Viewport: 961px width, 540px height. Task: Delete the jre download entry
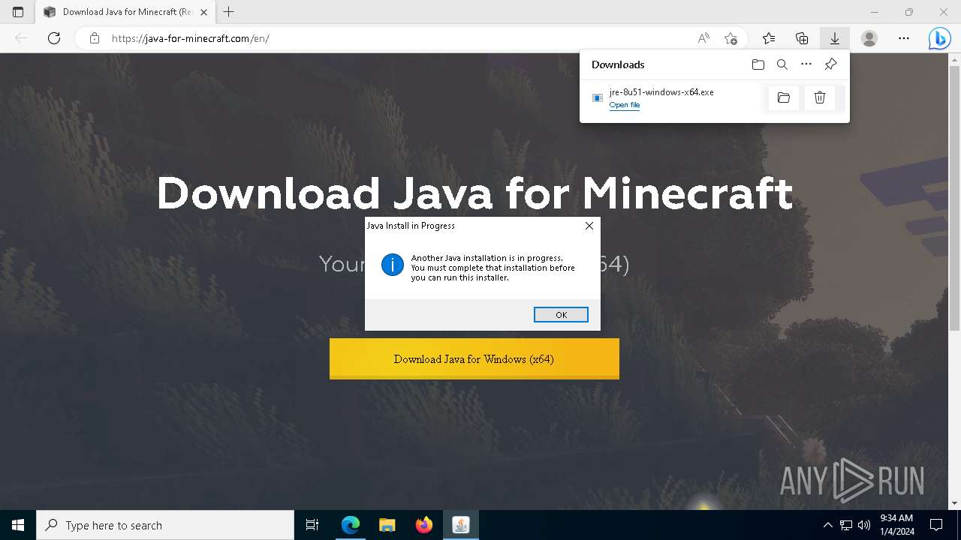click(820, 97)
